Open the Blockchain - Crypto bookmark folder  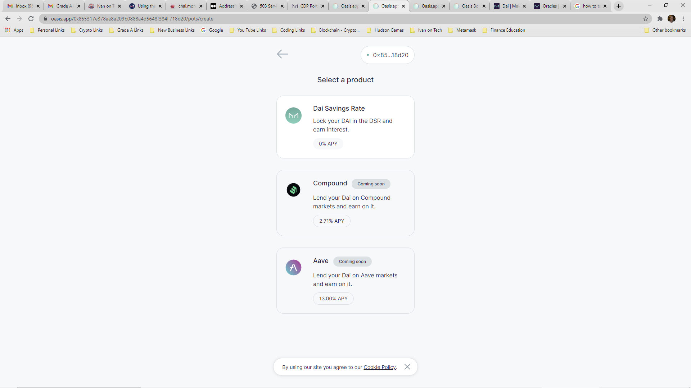click(x=335, y=30)
